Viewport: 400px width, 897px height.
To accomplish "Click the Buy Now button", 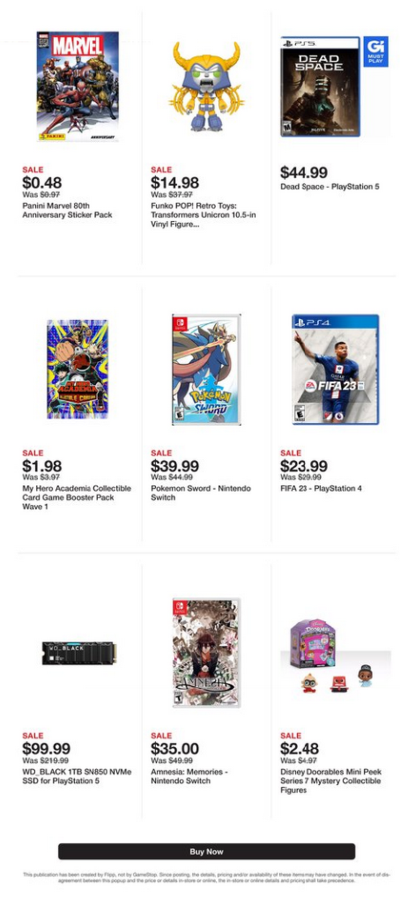I will point(207,852).
